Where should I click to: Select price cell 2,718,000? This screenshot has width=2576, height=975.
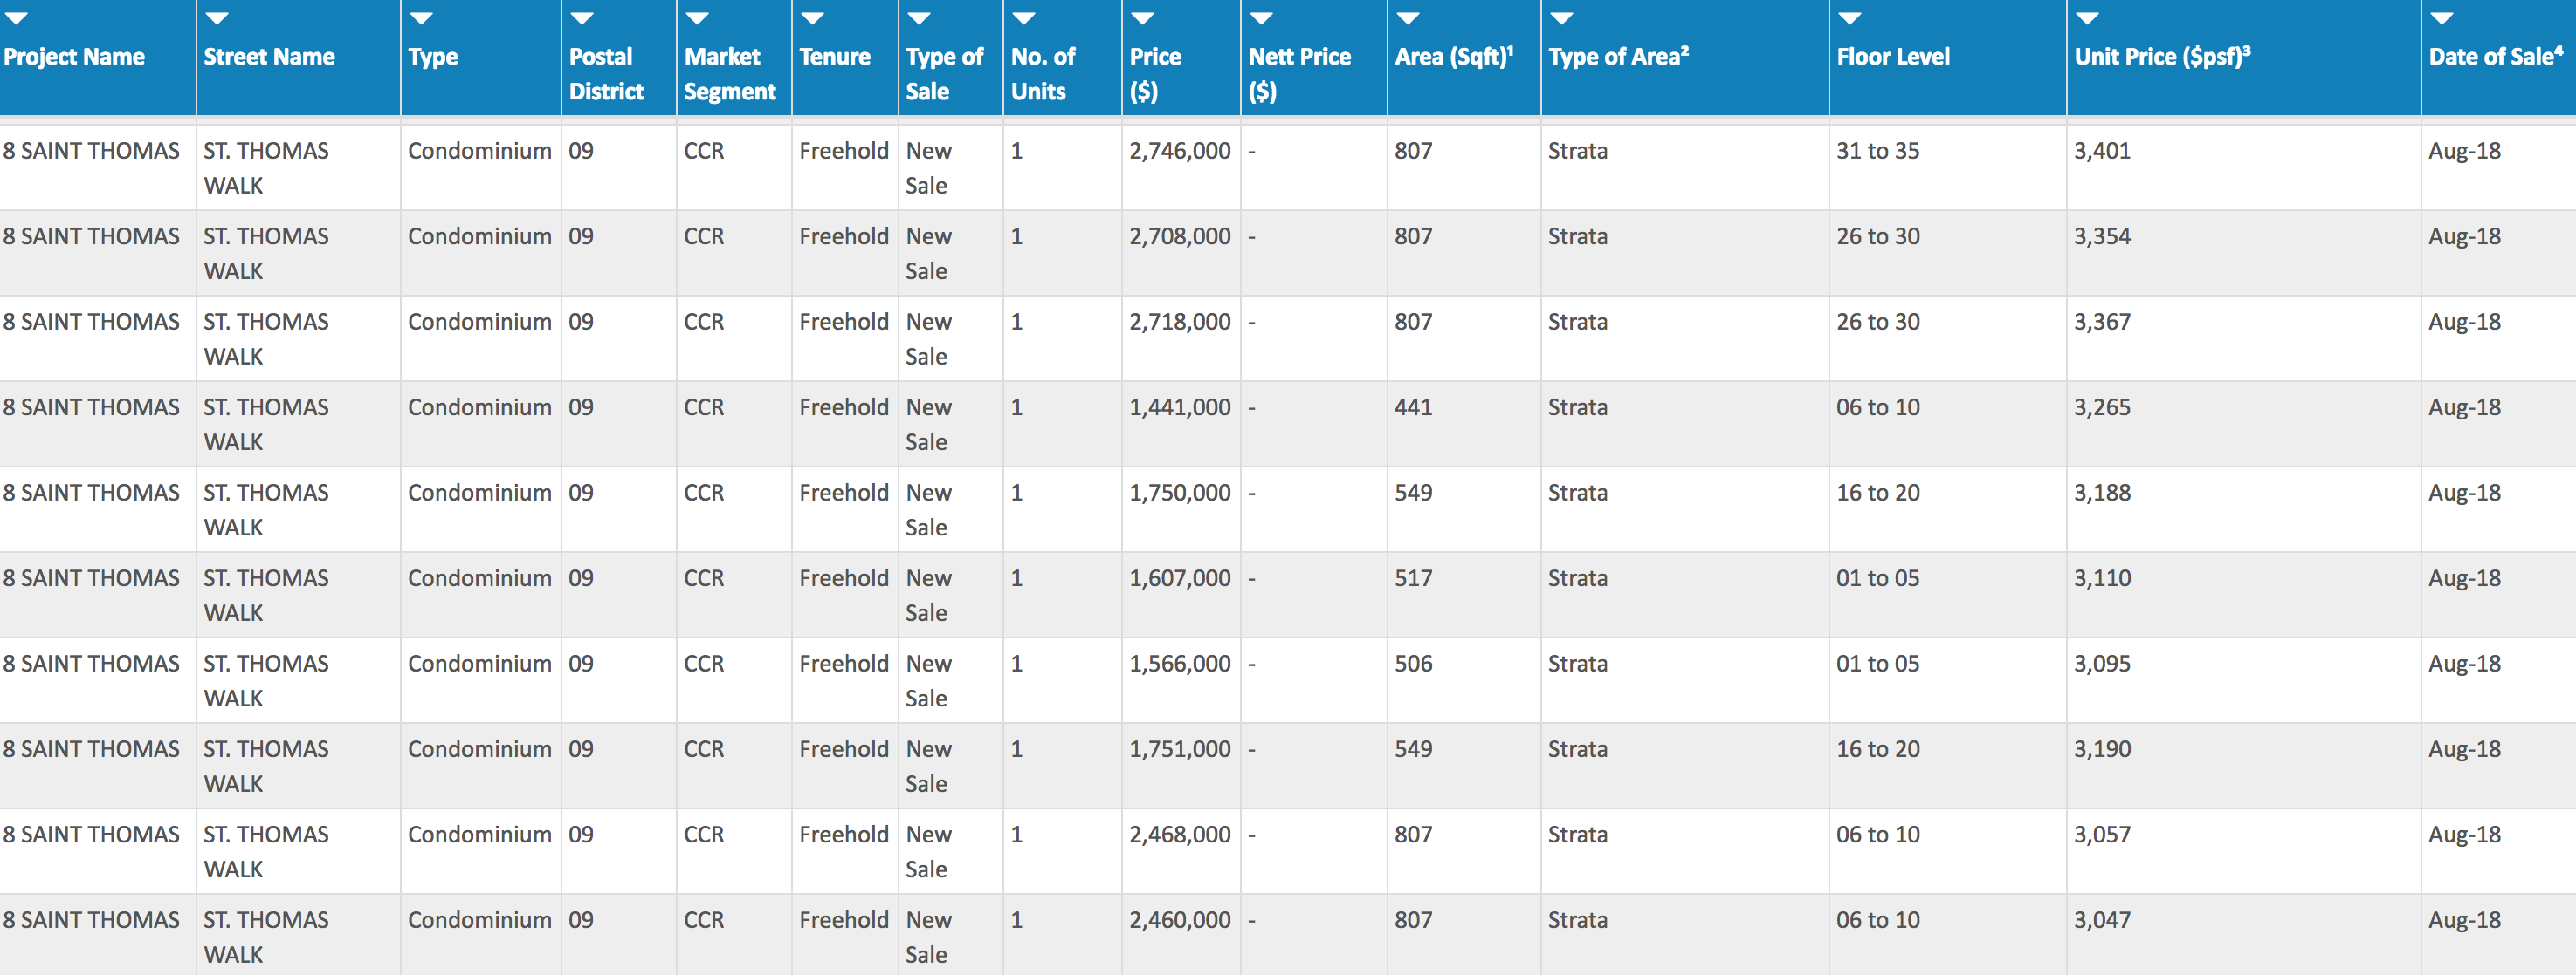(x=1180, y=322)
